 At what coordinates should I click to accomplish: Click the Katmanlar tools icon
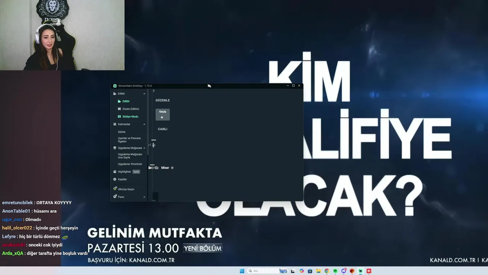click(x=115, y=124)
